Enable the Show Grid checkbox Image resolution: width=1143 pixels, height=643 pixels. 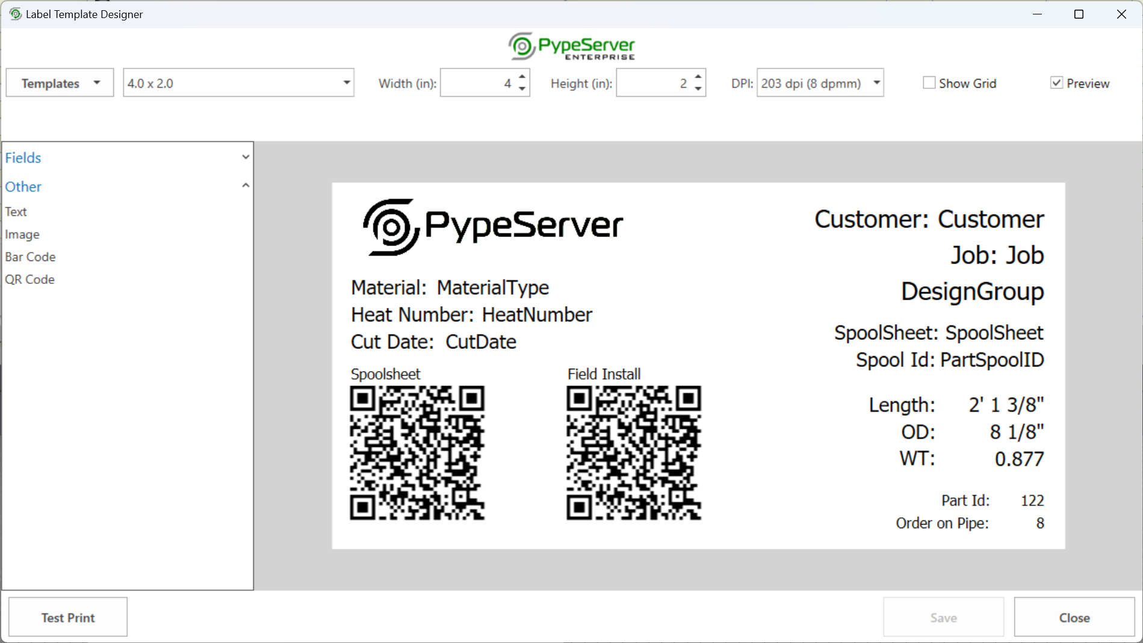(x=929, y=82)
